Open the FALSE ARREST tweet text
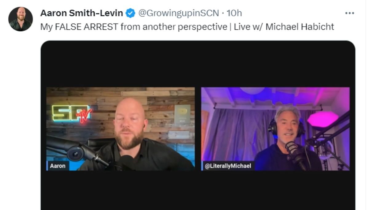The height and width of the screenshot is (210, 369). [187, 27]
